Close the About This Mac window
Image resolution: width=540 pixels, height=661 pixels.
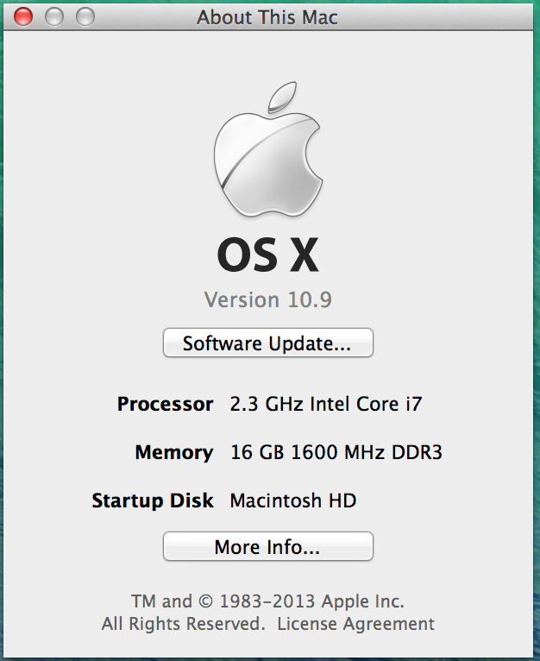(23, 16)
